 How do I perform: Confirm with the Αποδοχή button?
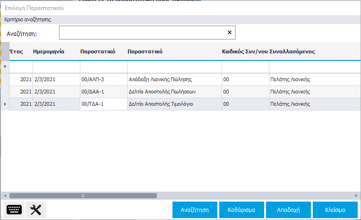coord(288,210)
